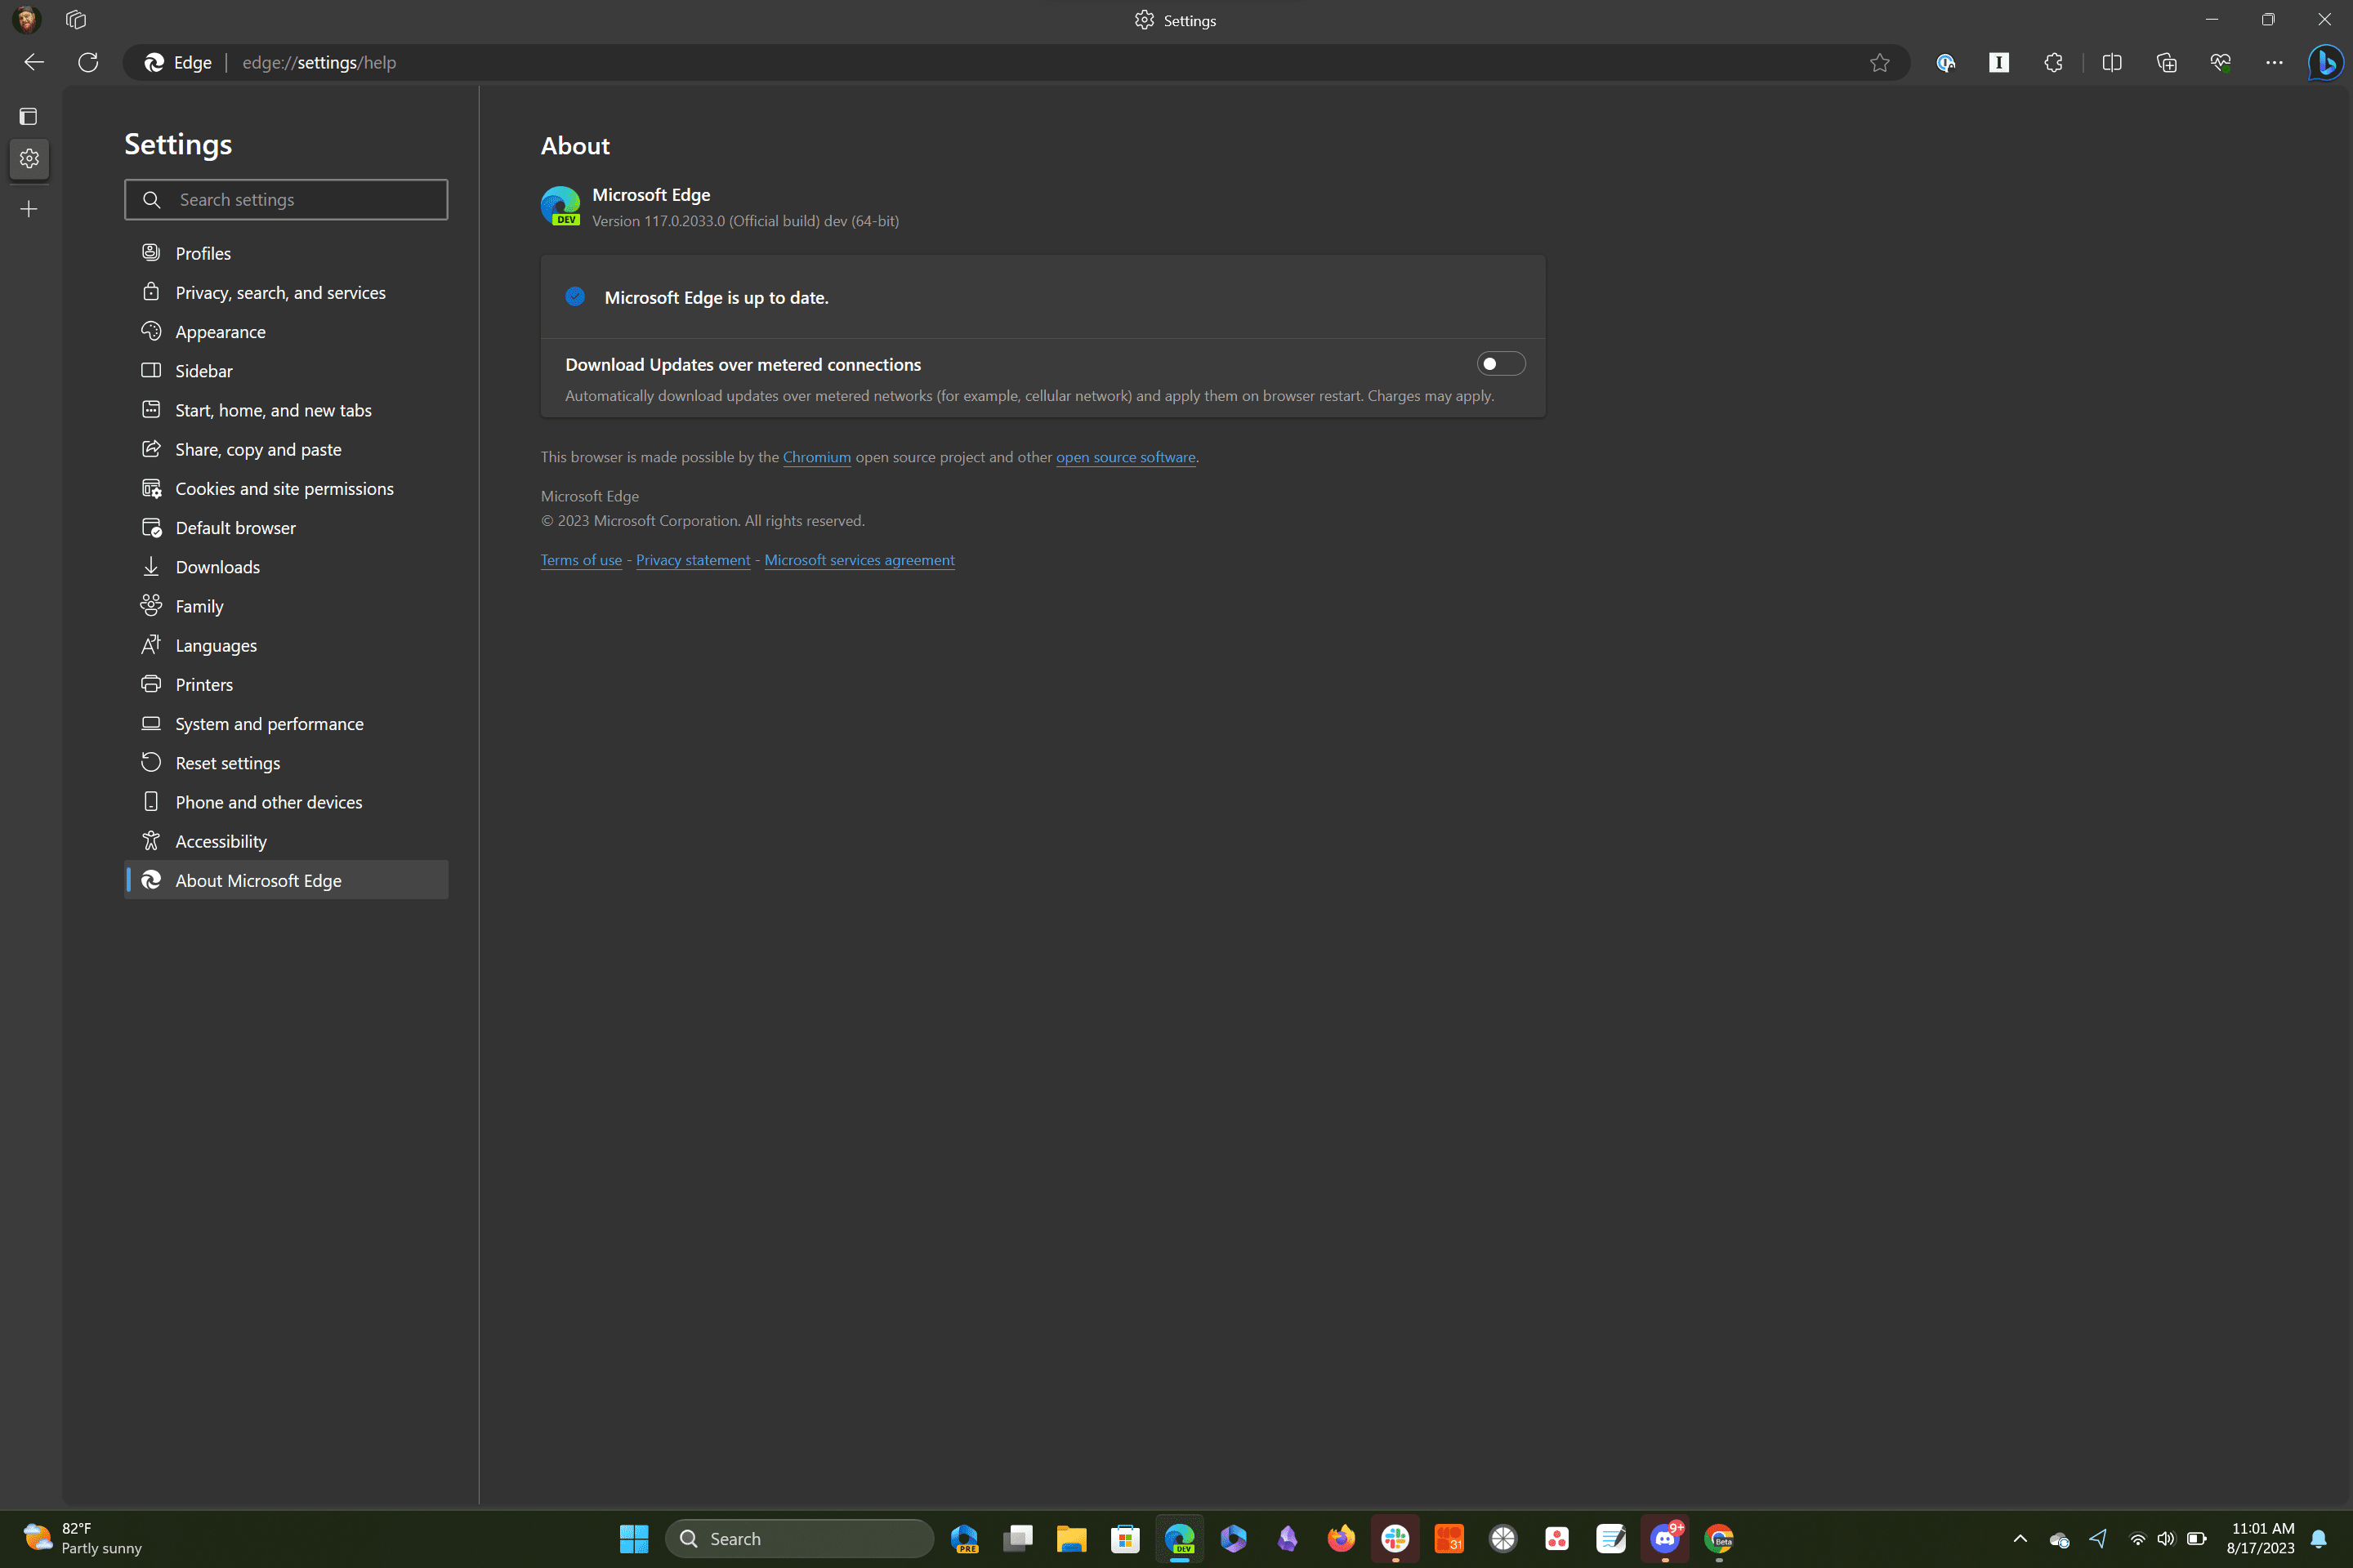Viewport: 2353px width, 1568px height.
Task: Open Bing Discover sidebar button
Action: (2326, 62)
